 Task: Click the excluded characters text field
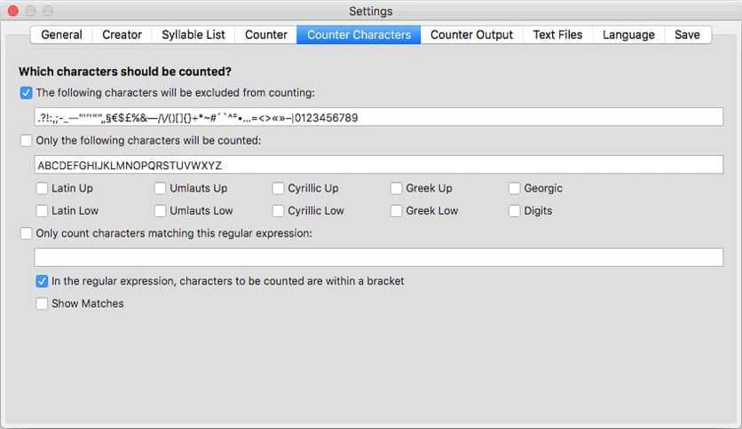pos(378,117)
